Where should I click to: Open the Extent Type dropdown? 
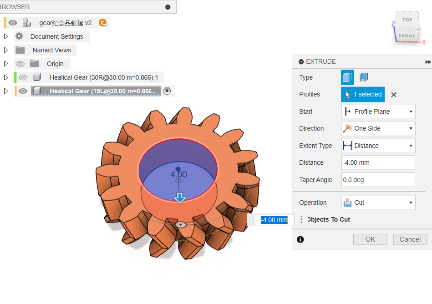coord(378,146)
